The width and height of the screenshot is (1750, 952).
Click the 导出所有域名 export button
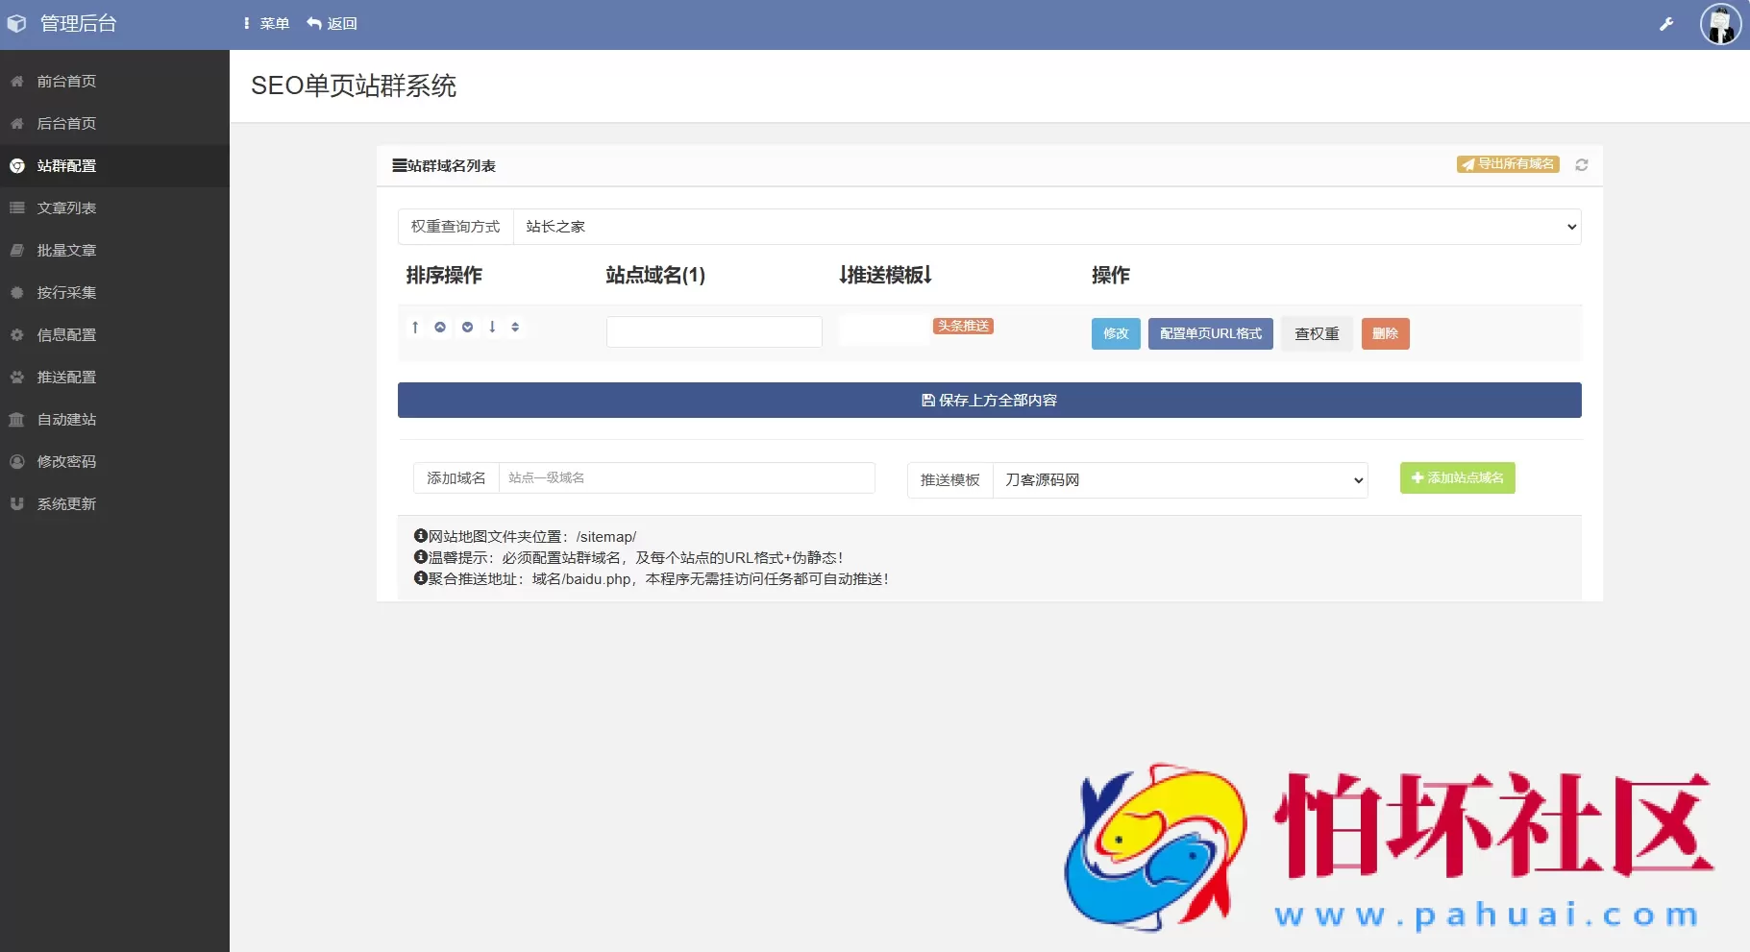coord(1510,163)
